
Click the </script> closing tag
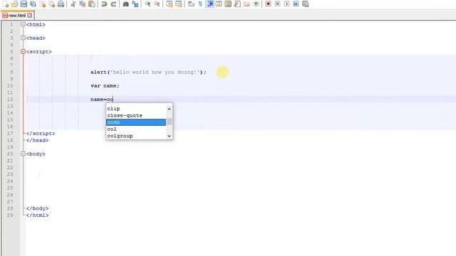[x=41, y=134]
